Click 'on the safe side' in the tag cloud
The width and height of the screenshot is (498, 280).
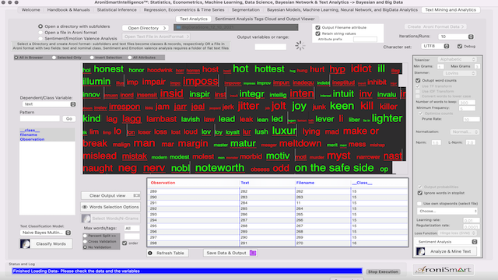334,168
